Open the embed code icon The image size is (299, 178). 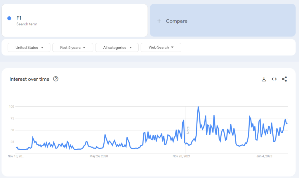point(274,79)
